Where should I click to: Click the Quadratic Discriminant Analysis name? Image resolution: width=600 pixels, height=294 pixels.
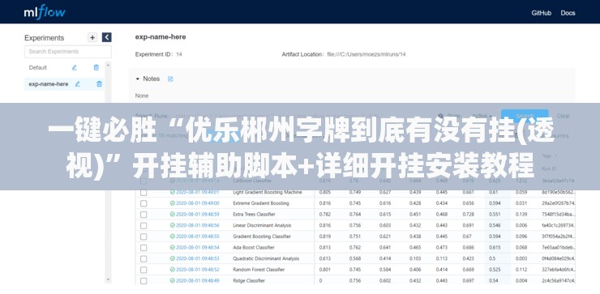pos(266,259)
